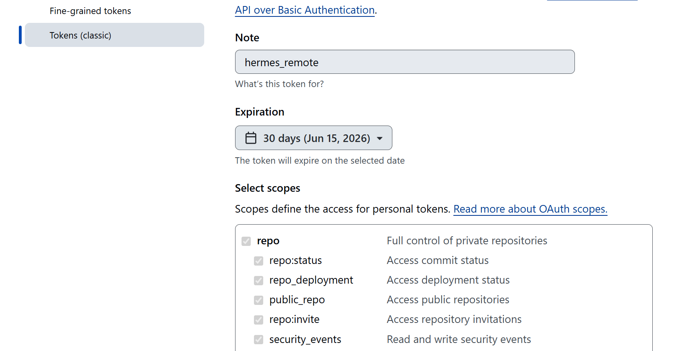Click 'Access commit status' description
This screenshot has width=680, height=351.
pyautogui.click(x=438, y=260)
